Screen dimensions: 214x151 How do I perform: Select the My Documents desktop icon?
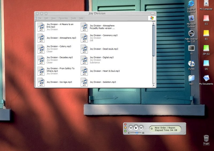206,78
